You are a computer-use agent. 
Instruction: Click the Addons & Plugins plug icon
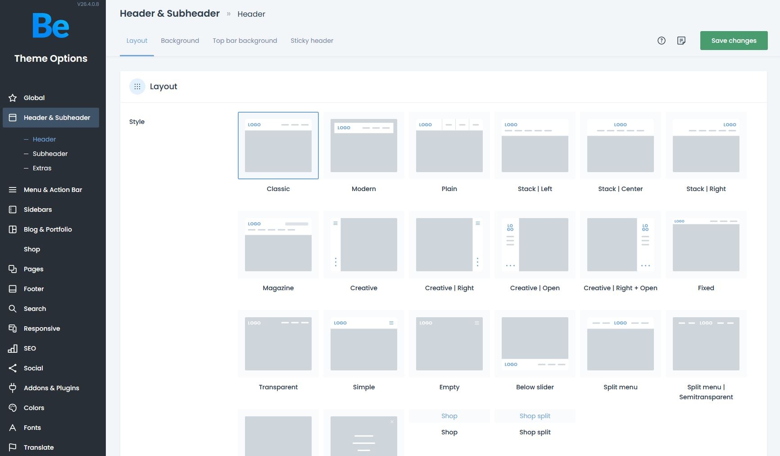[13, 388]
